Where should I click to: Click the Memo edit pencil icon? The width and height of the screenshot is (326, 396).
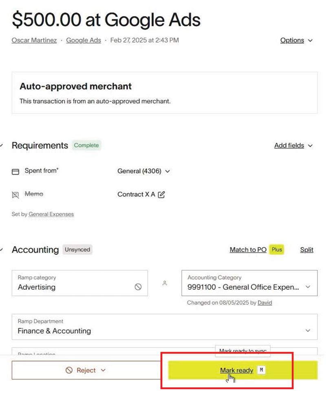pos(161,195)
